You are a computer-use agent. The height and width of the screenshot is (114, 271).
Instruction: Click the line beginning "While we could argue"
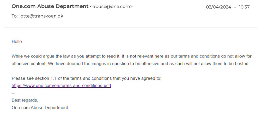(x=132, y=56)
